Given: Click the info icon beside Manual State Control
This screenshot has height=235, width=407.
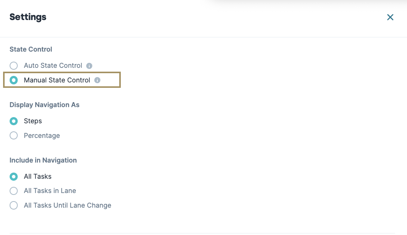Looking at the screenshot, I should pos(97,80).
